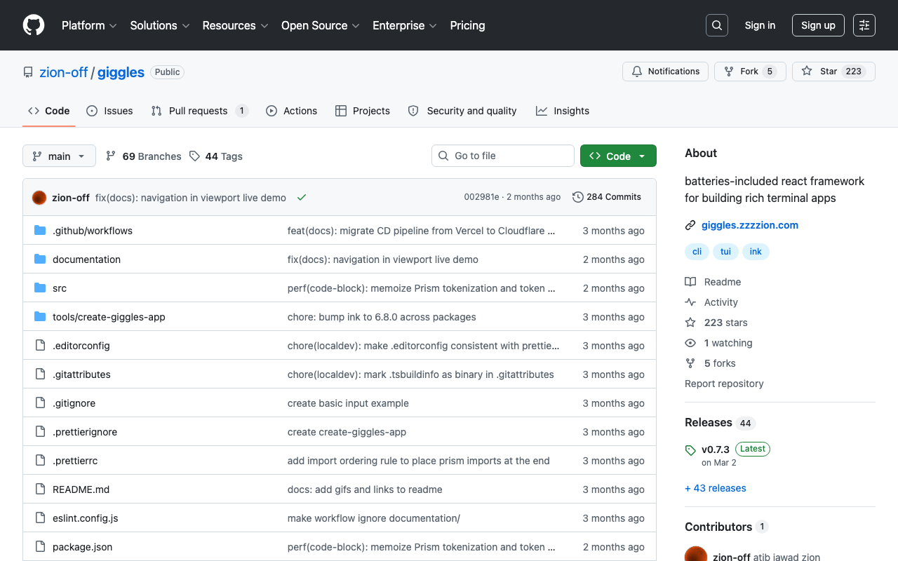This screenshot has width=898, height=561.
Task: Fork the repository with Fork button
Action: [749, 72]
